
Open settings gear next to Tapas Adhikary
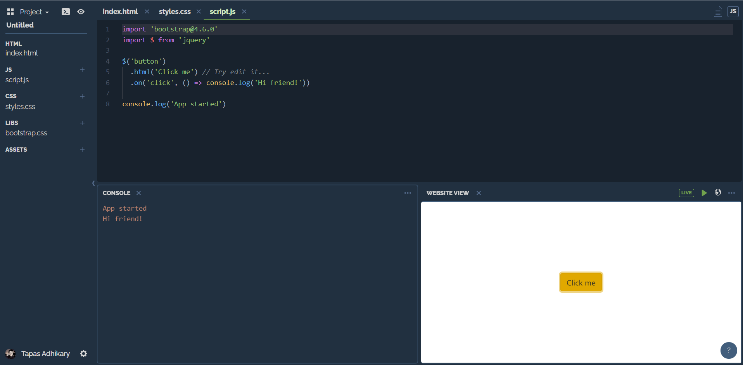tap(83, 353)
